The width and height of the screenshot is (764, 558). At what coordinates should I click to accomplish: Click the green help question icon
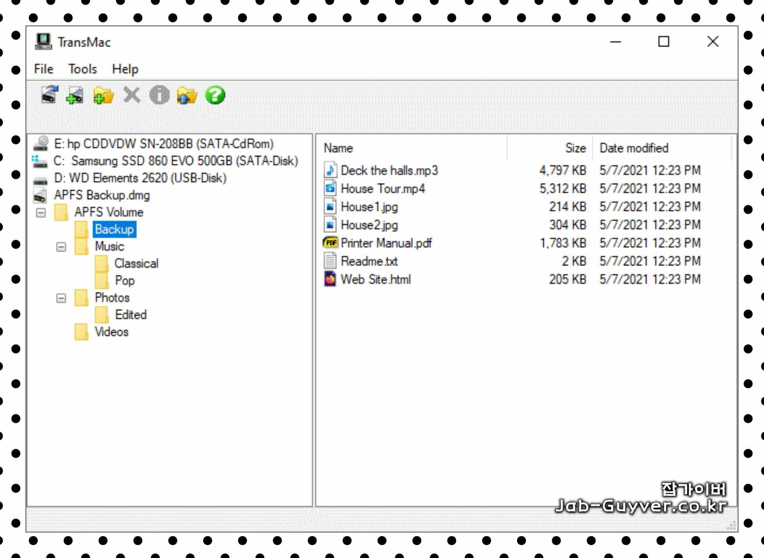pyautogui.click(x=215, y=95)
